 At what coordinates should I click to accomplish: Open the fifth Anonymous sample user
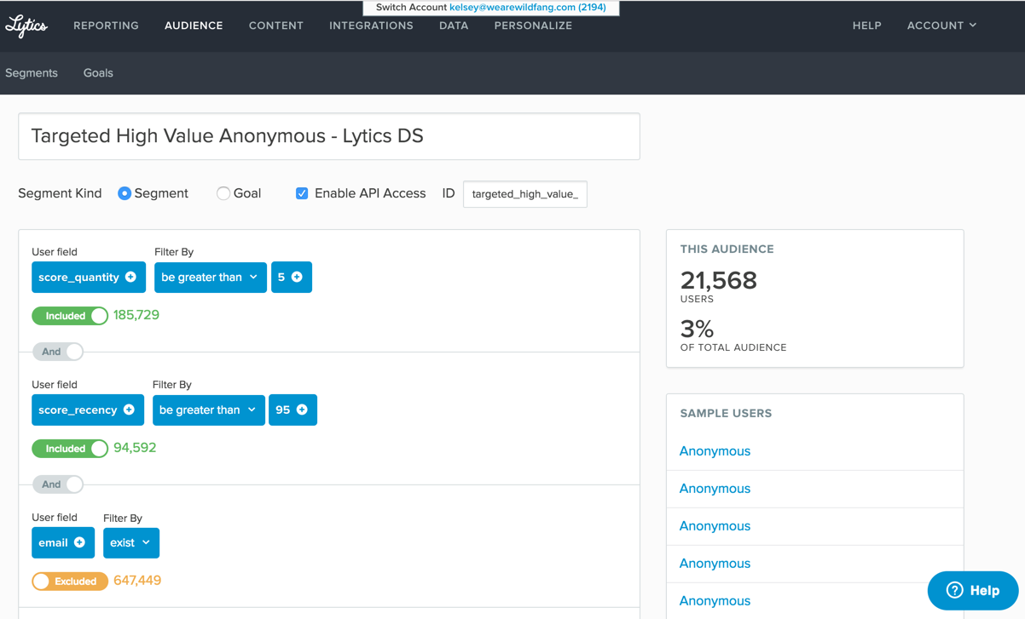click(715, 601)
